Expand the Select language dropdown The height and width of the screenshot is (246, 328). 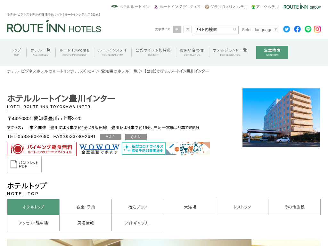click(x=259, y=29)
